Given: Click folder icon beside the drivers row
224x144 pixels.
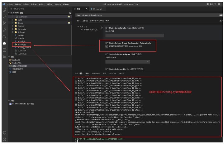Looking at the screenshot, I should coord(69,23).
